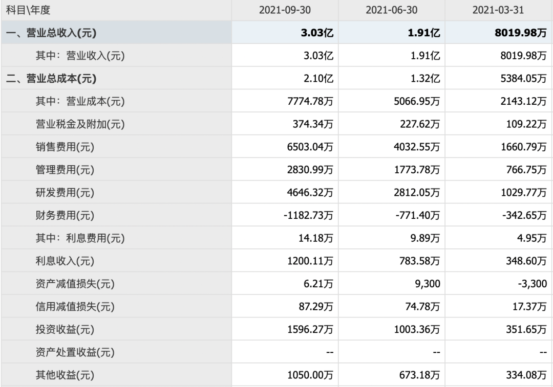Click the 2812.05万 R&D expense value
Image resolution: width=553 pixels, height=387 pixels.
[x=417, y=193]
